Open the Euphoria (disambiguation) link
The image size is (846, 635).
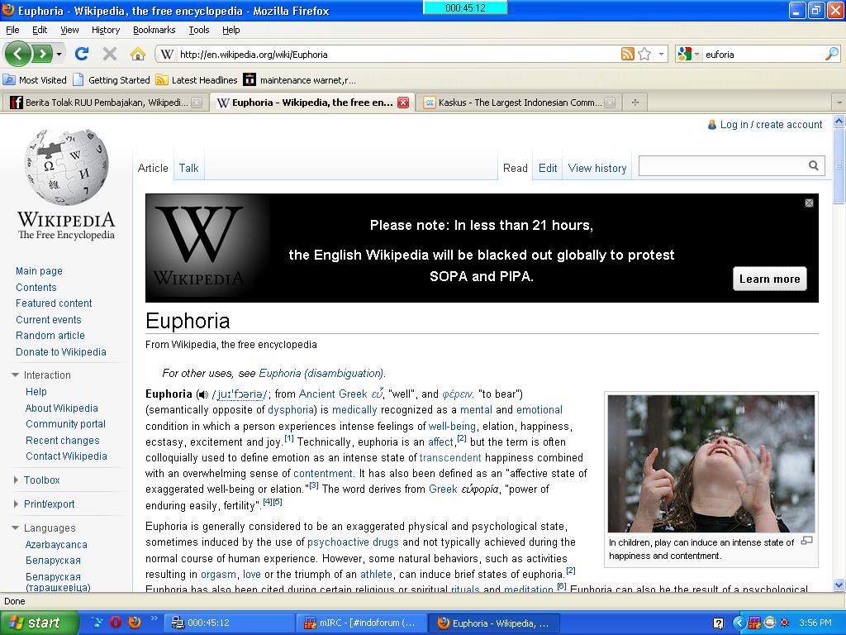321,373
